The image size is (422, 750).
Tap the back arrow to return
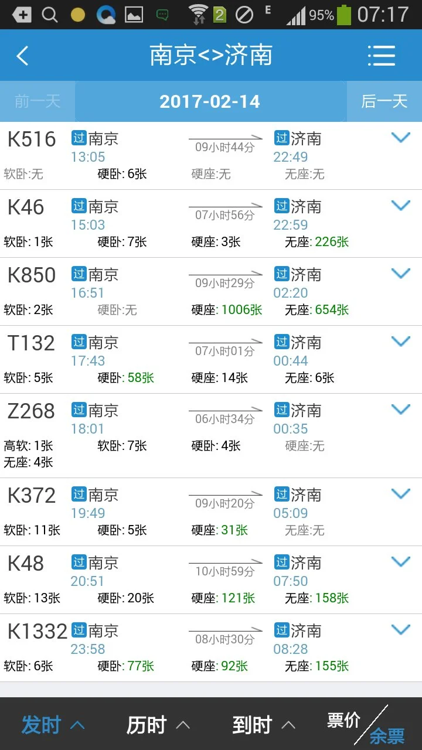click(x=22, y=55)
